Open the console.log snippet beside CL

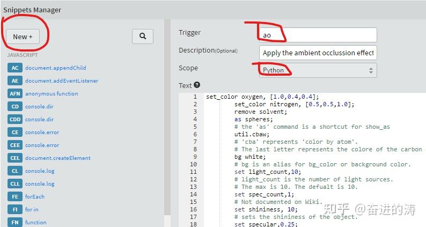(x=40, y=171)
